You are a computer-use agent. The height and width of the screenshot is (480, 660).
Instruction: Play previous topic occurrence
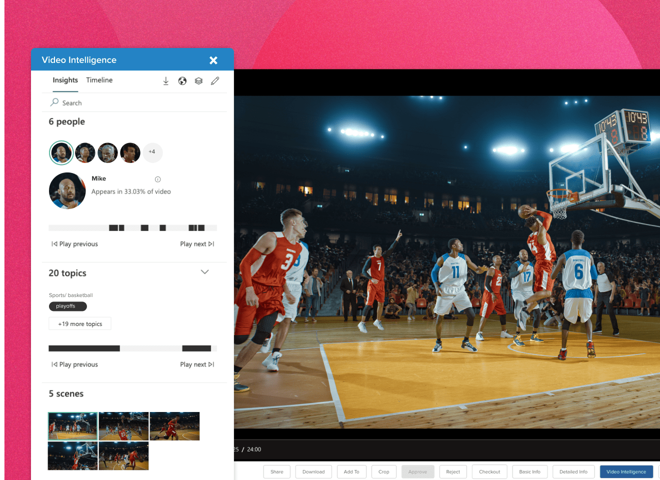[x=74, y=364]
